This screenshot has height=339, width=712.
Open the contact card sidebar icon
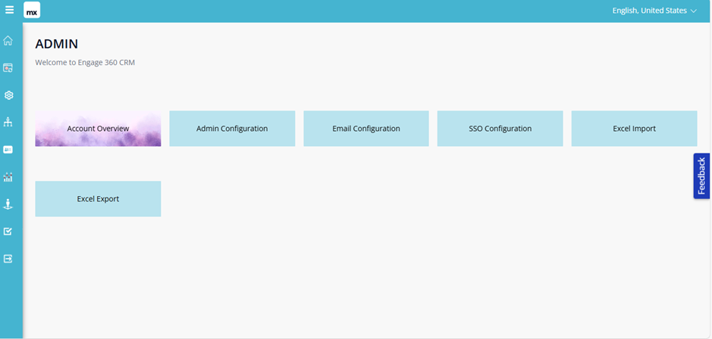tap(8, 150)
